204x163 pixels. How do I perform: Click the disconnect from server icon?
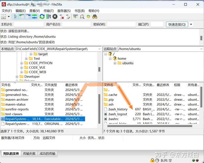coord(61,17)
